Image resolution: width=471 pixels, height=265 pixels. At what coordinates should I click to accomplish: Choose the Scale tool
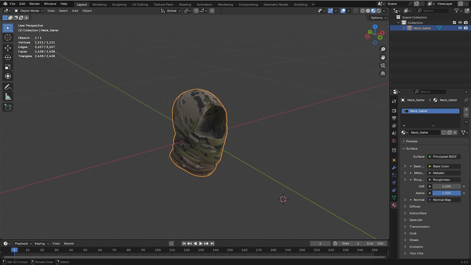pyautogui.click(x=8, y=67)
